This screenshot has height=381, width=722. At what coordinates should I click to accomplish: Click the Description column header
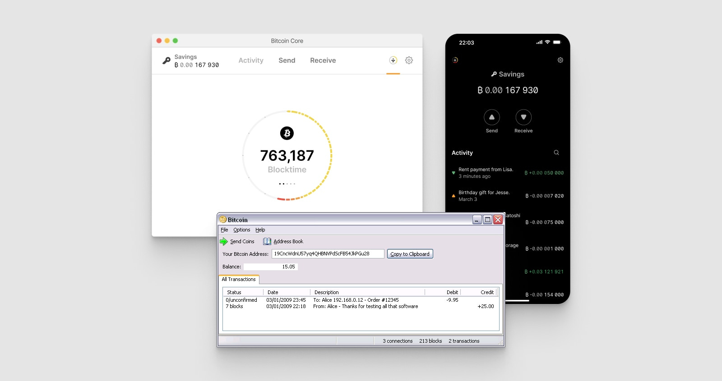367,292
